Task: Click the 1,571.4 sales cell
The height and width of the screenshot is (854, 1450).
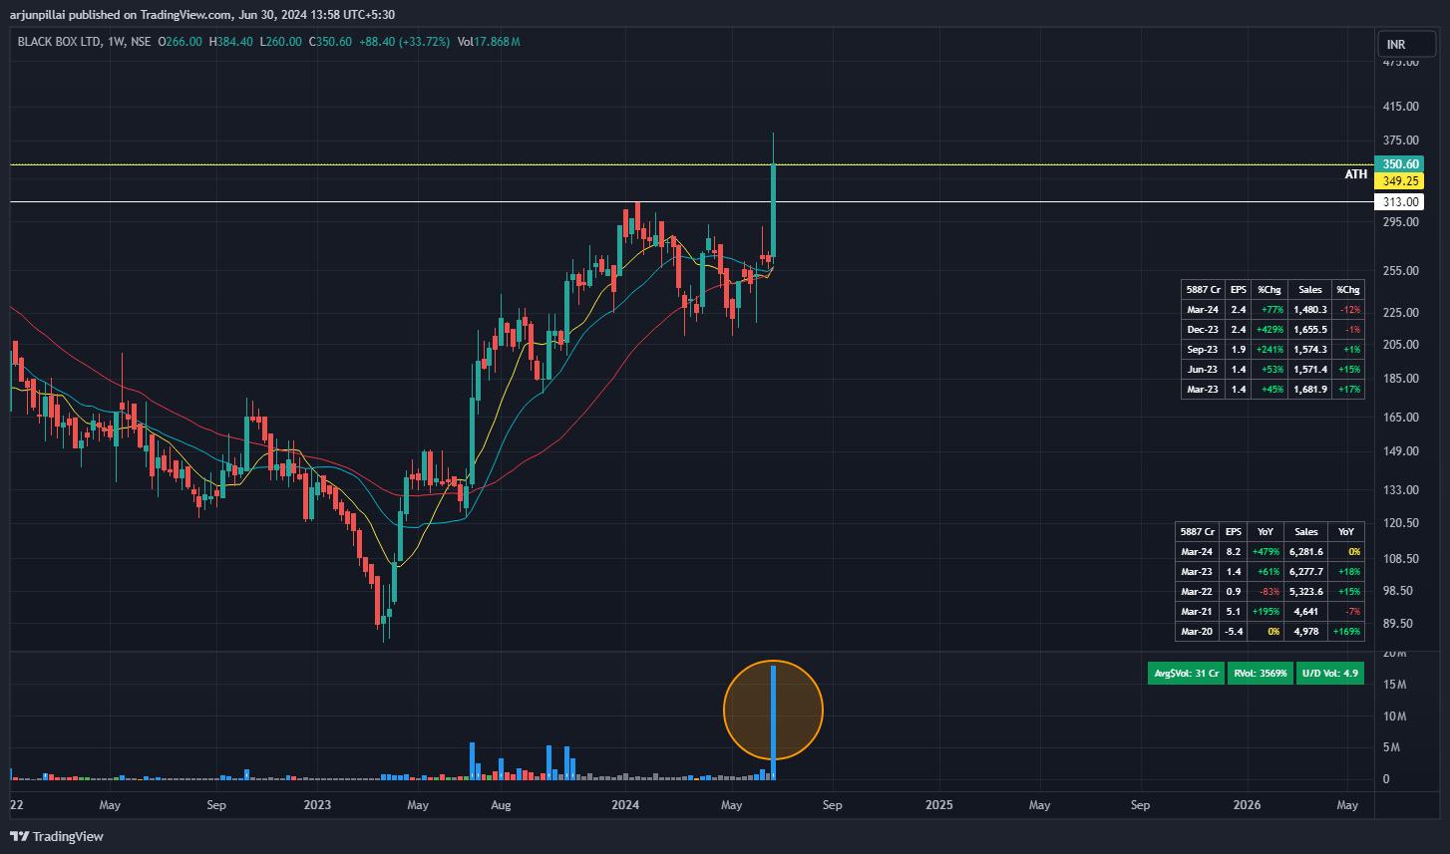Action: 1310,370
